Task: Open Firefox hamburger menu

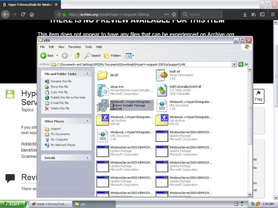Action: tap(273, 14)
